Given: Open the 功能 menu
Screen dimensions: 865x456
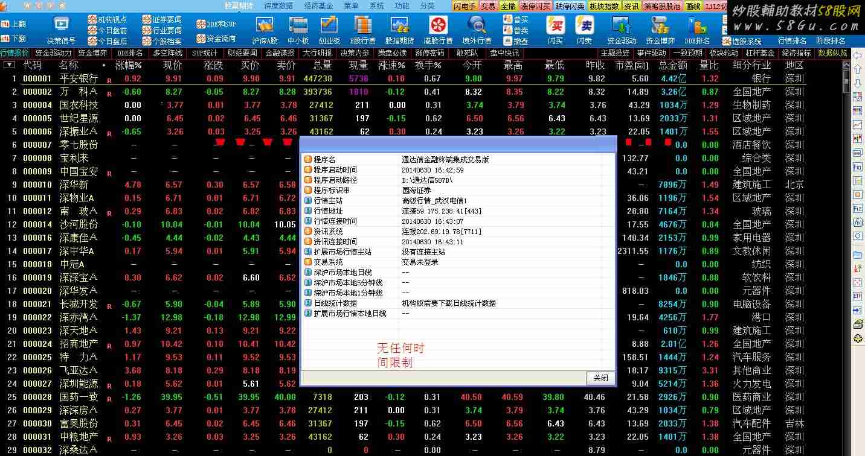Looking at the screenshot, I should click(402, 6).
